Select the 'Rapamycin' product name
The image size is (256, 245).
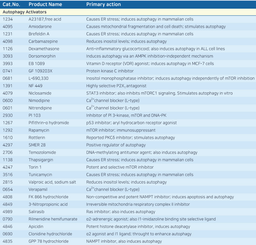39,130
